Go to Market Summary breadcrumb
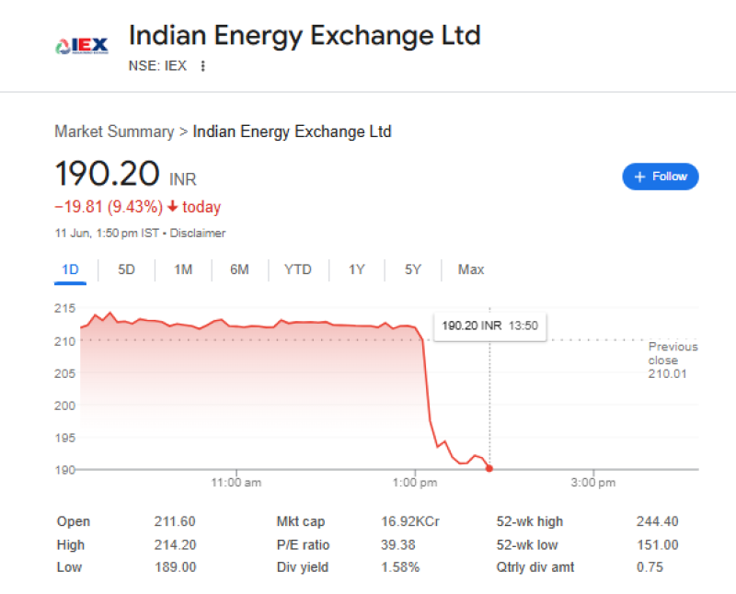Screen dimensions: 736x594 click(x=114, y=131)
